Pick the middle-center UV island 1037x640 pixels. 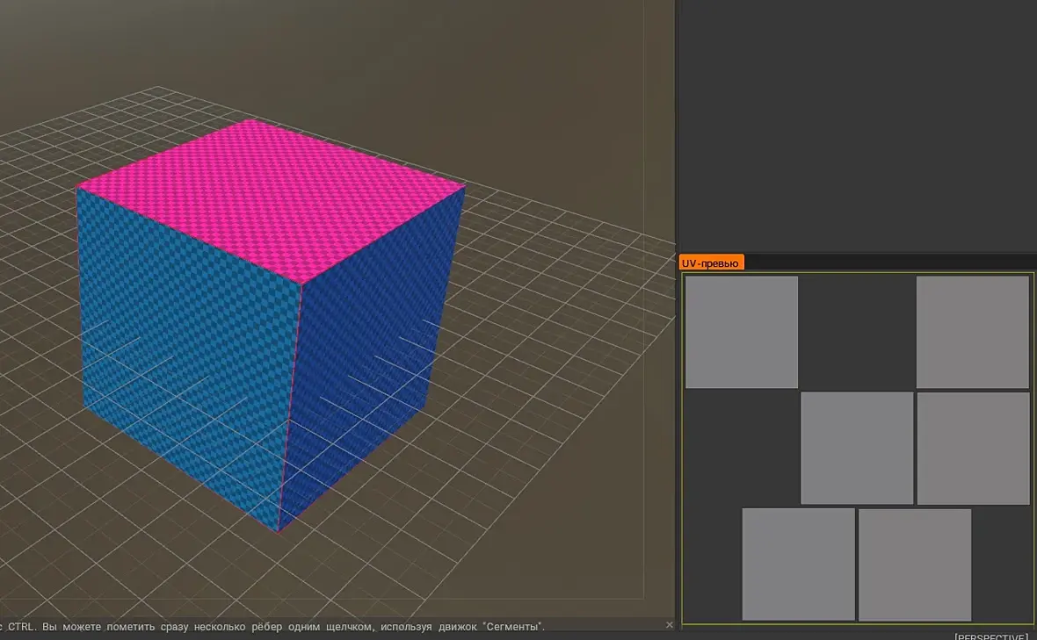pyautogui.click(x=857, y=448)
